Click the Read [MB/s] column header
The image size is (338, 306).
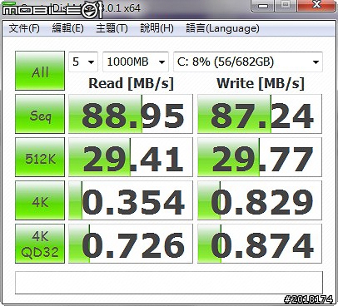click(x=131, y=83)
